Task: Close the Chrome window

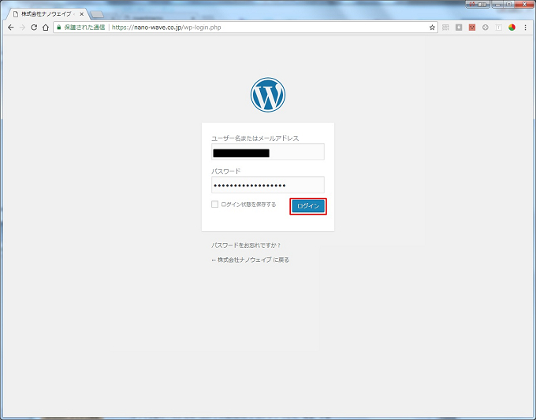Action: (x=525, y=5)
